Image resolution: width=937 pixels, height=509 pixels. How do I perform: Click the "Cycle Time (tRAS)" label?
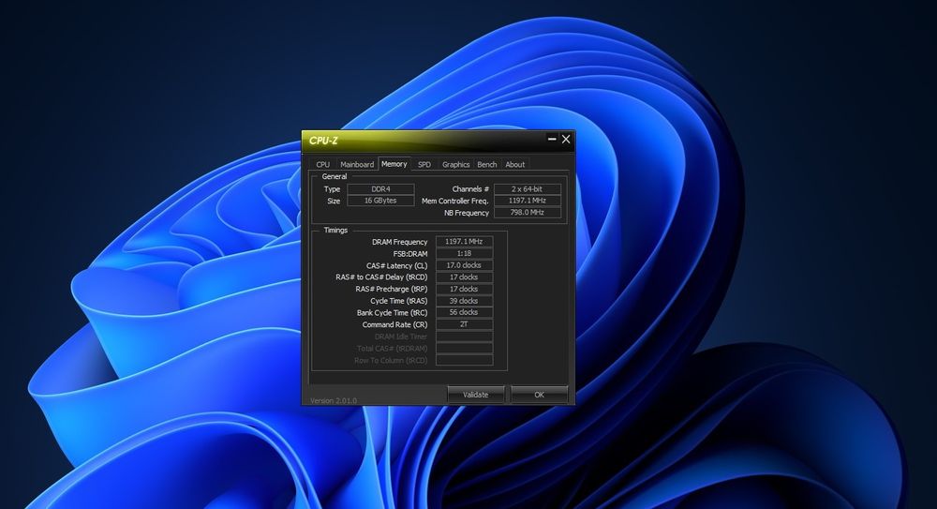(398, 301)
